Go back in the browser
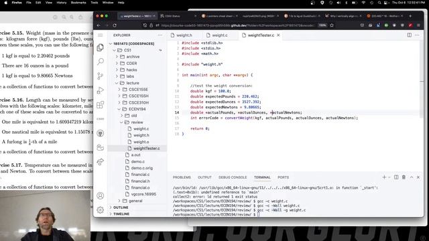 (x=99, y=25)
